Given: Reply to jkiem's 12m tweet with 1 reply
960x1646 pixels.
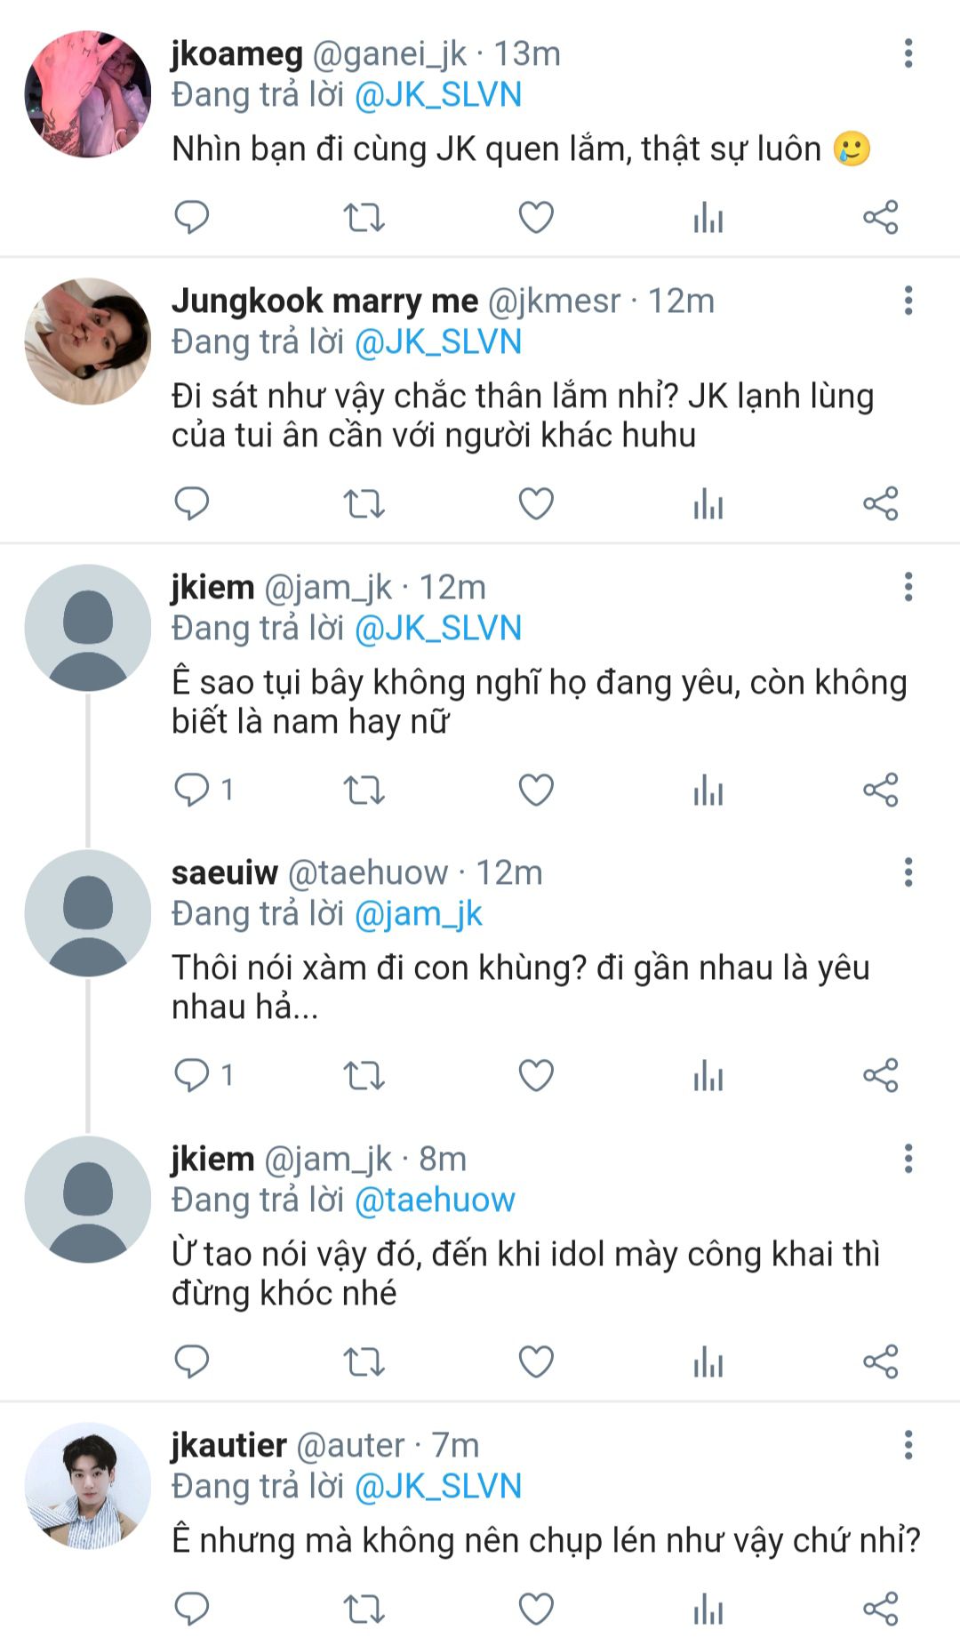Looking at the screenshot, I should (x=191, y=790).
